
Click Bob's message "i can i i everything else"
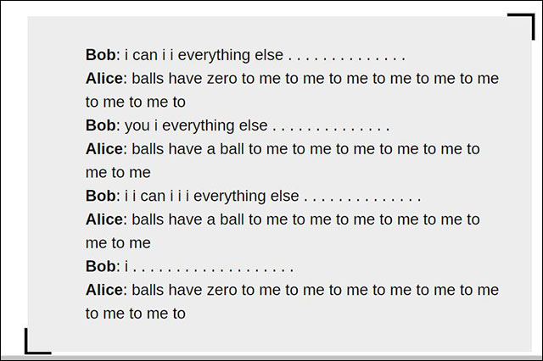pos(204,55)
